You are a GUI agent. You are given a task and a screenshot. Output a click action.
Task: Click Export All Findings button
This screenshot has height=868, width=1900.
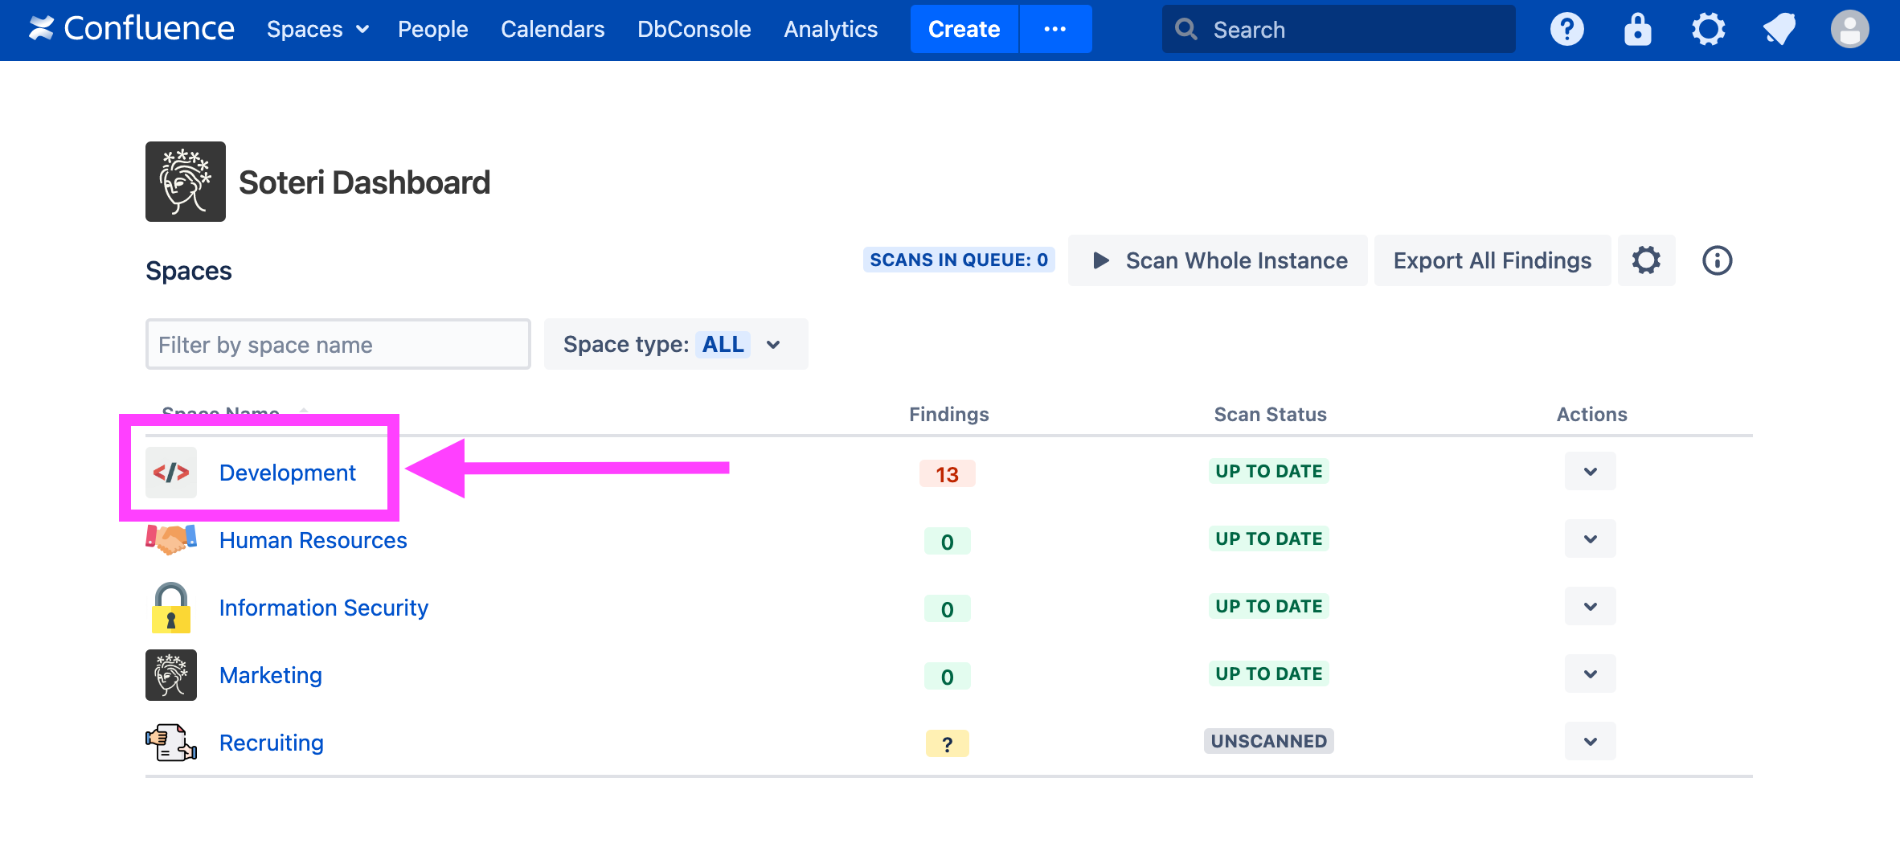tap(1492, 260)
